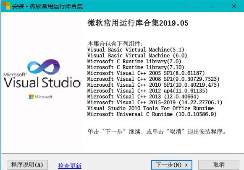The image size is (244, 170).
Task: Cancel installation with 取消 button
Action: (219, 165)
